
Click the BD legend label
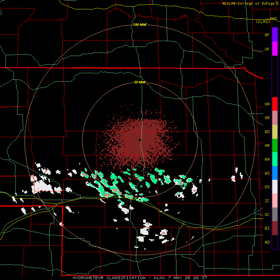(x=267, y=132)
